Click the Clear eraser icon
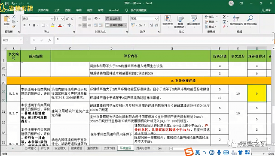The height and width of the screenshot is (156, 275). click(224, 27)
